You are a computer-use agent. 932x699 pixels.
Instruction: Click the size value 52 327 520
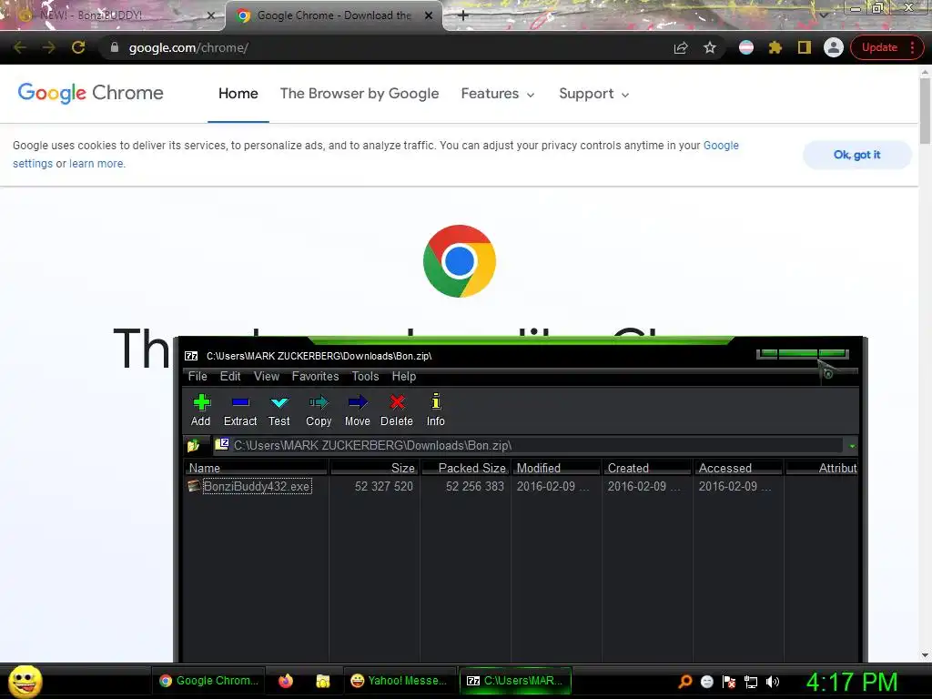coord(383,486)
